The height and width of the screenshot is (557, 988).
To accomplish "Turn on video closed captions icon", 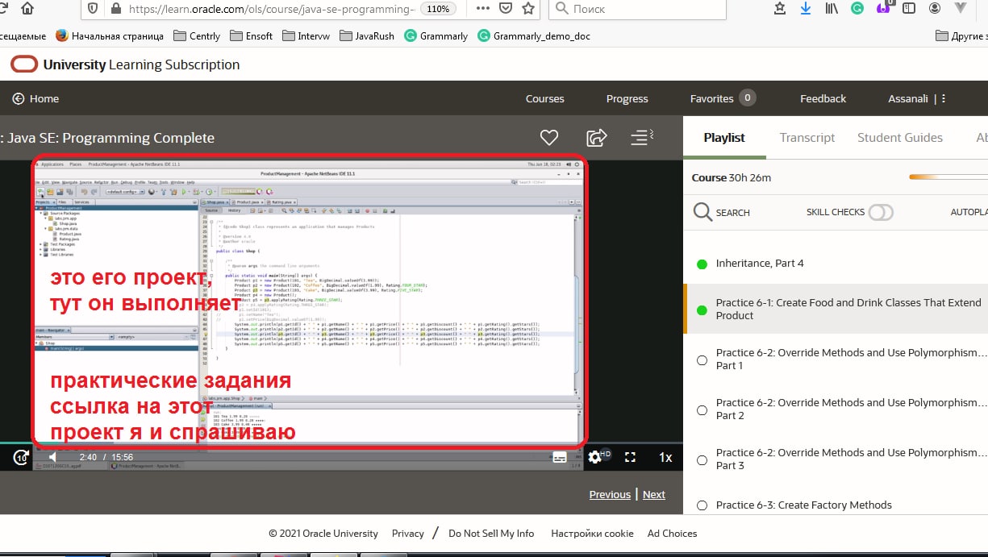I will (x=560, y=457).
